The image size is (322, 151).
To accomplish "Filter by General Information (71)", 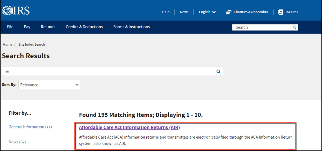I will [x=30, y=127].
